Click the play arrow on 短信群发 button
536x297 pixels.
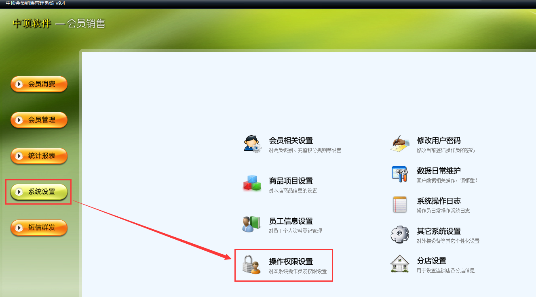point(19,228)
